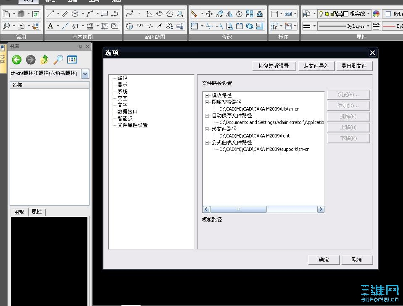Select the Rotate tool
This screenshot has height=306, width=403.
(x=239, y=13)
